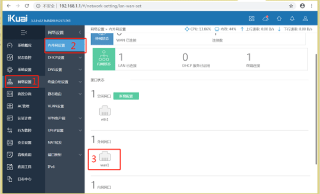Select the wan1 port icon
Image resolution: width=320 pixels, height=194 pixels.
[105, 156]
